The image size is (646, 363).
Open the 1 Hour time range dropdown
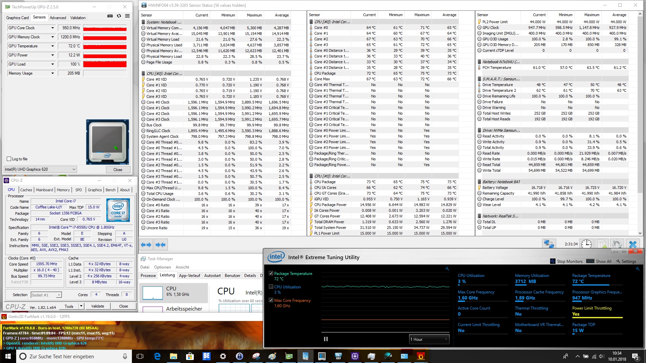click(429, 339)
